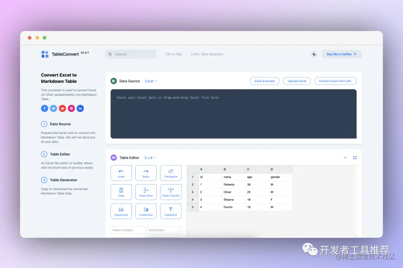403x268 pixels.
Task: Click the cell containing Roberta
Action: 234,185
